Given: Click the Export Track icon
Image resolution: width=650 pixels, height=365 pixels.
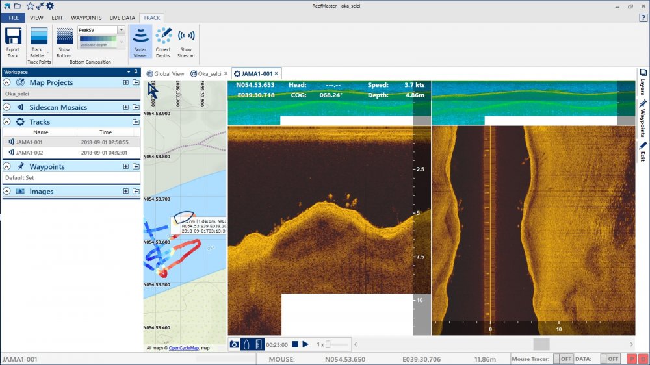Looking at the screenshot, I should coord(13,42).
